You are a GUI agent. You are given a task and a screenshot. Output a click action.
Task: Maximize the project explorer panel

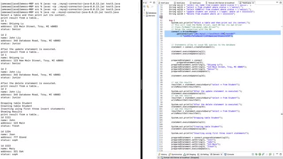click(x=154, y=3)
